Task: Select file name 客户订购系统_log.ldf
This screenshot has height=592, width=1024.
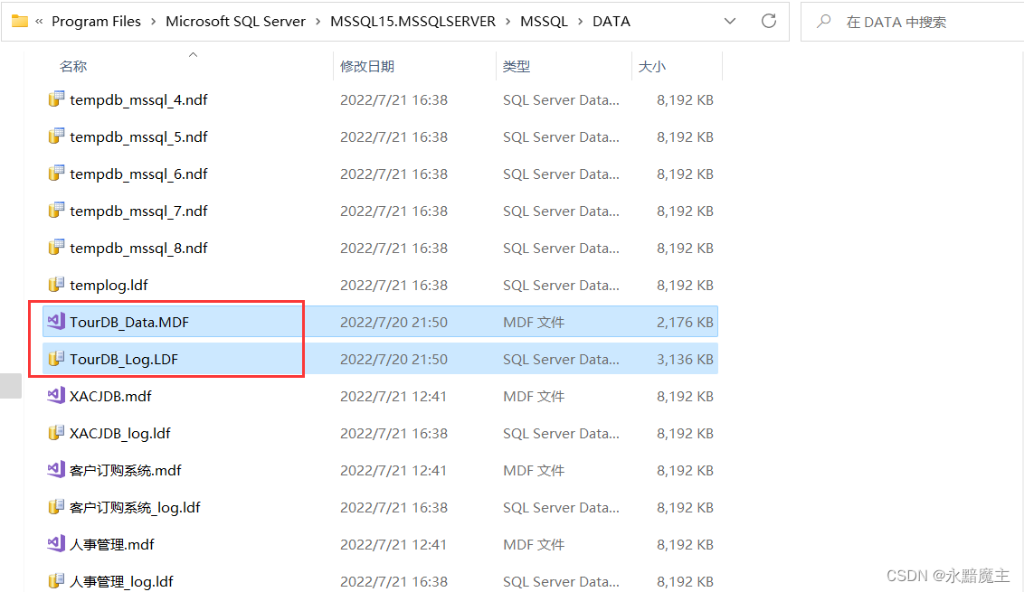Action: pyautogui.click(x=135, y=507)
